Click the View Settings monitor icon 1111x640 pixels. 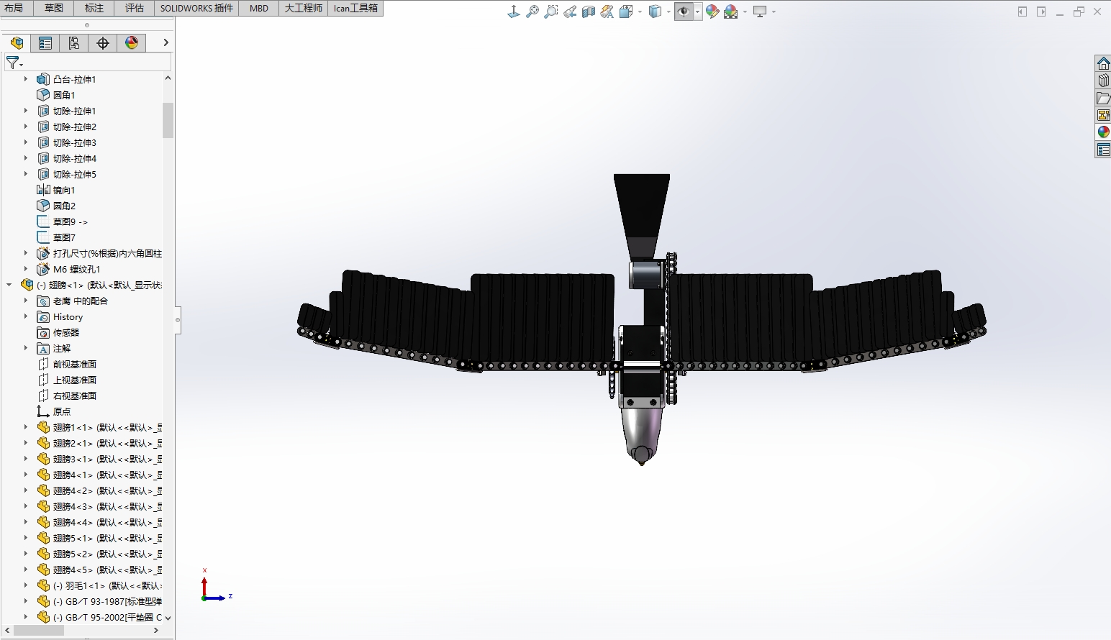pos(760,12)
